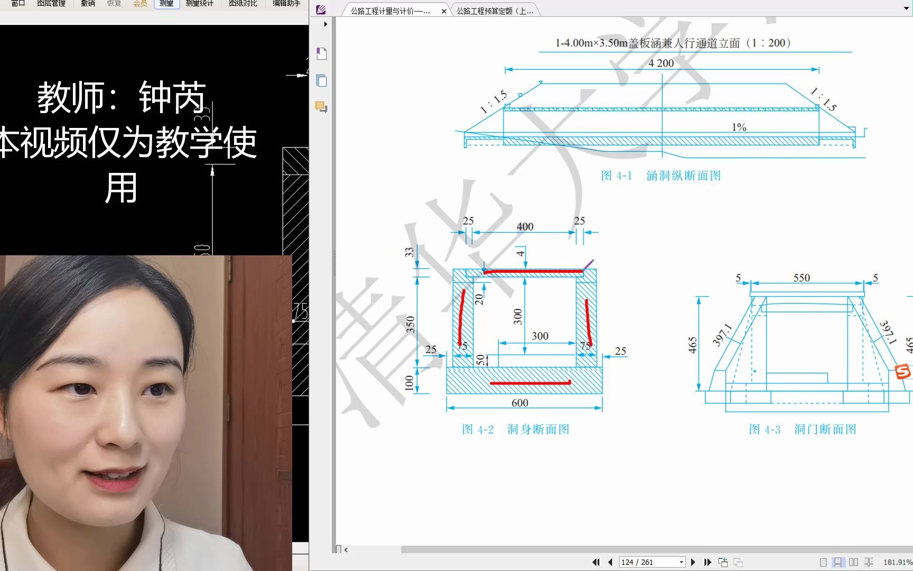Viewport: 913px width, 571px height.
Task: Open the page thumbnails panel icon
Action: [x=321, y=80]
